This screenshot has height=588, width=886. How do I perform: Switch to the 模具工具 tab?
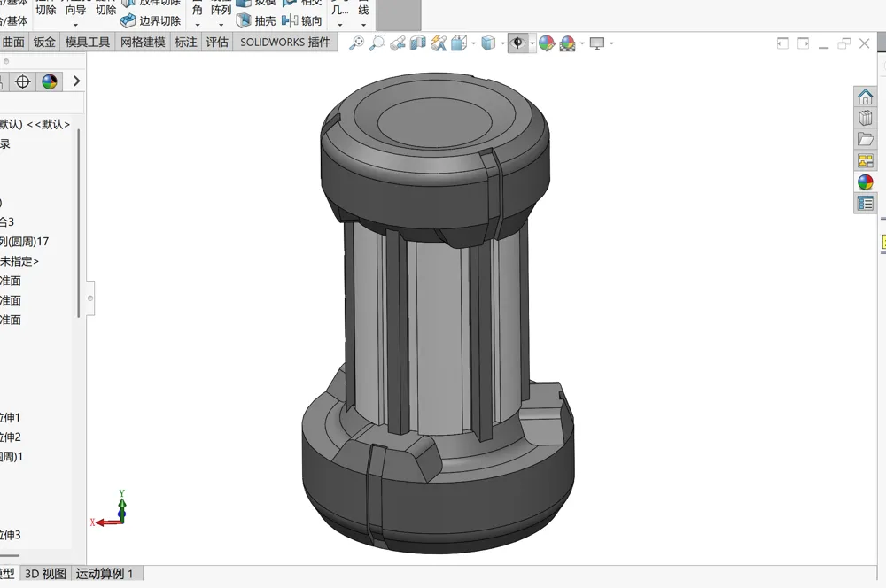point(87,43)
